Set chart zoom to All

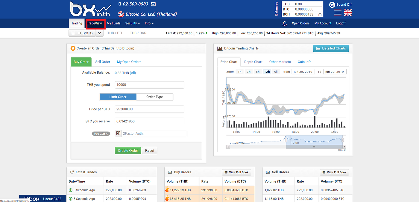click(x=276, y=72)
